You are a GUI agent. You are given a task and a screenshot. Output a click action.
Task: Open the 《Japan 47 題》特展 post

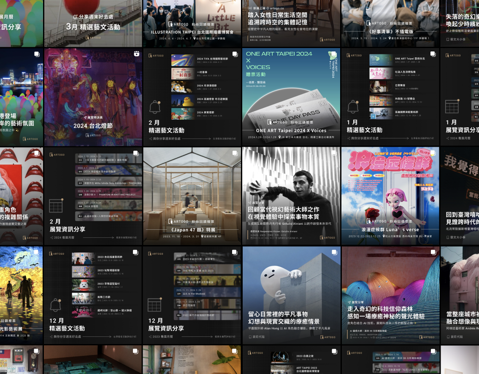pos(192,196)
